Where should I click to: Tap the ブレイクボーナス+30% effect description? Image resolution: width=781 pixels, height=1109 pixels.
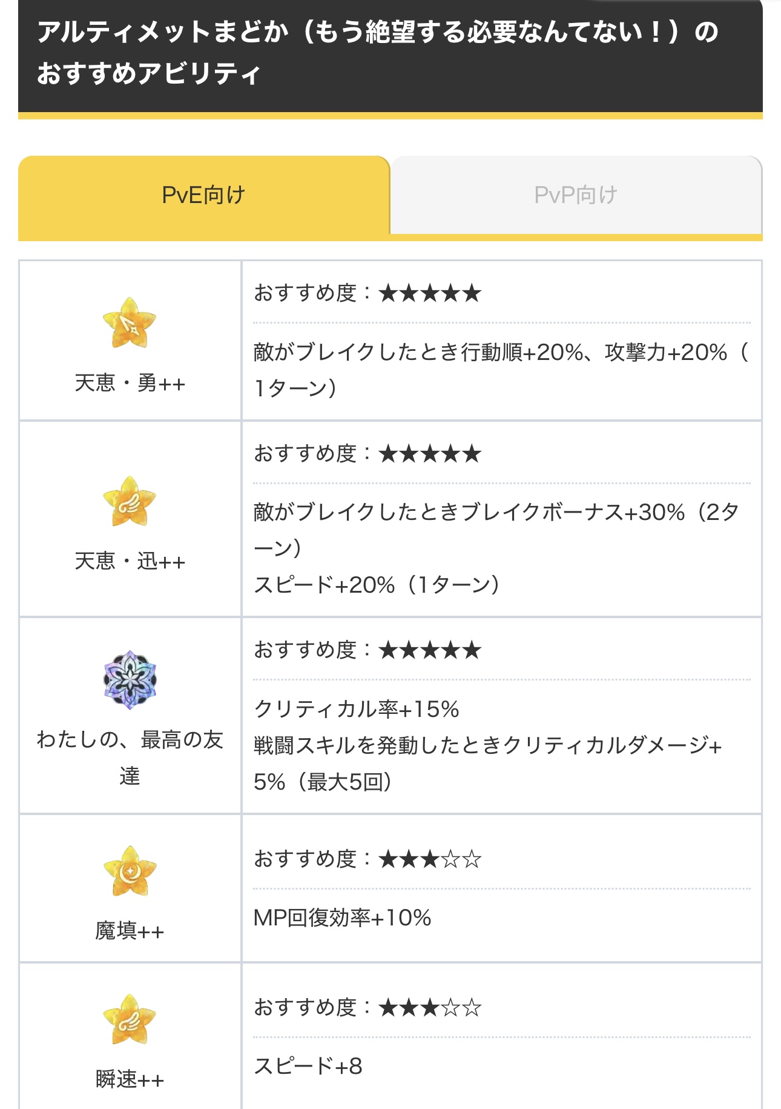pyautogui.click(x=495, y=513)
